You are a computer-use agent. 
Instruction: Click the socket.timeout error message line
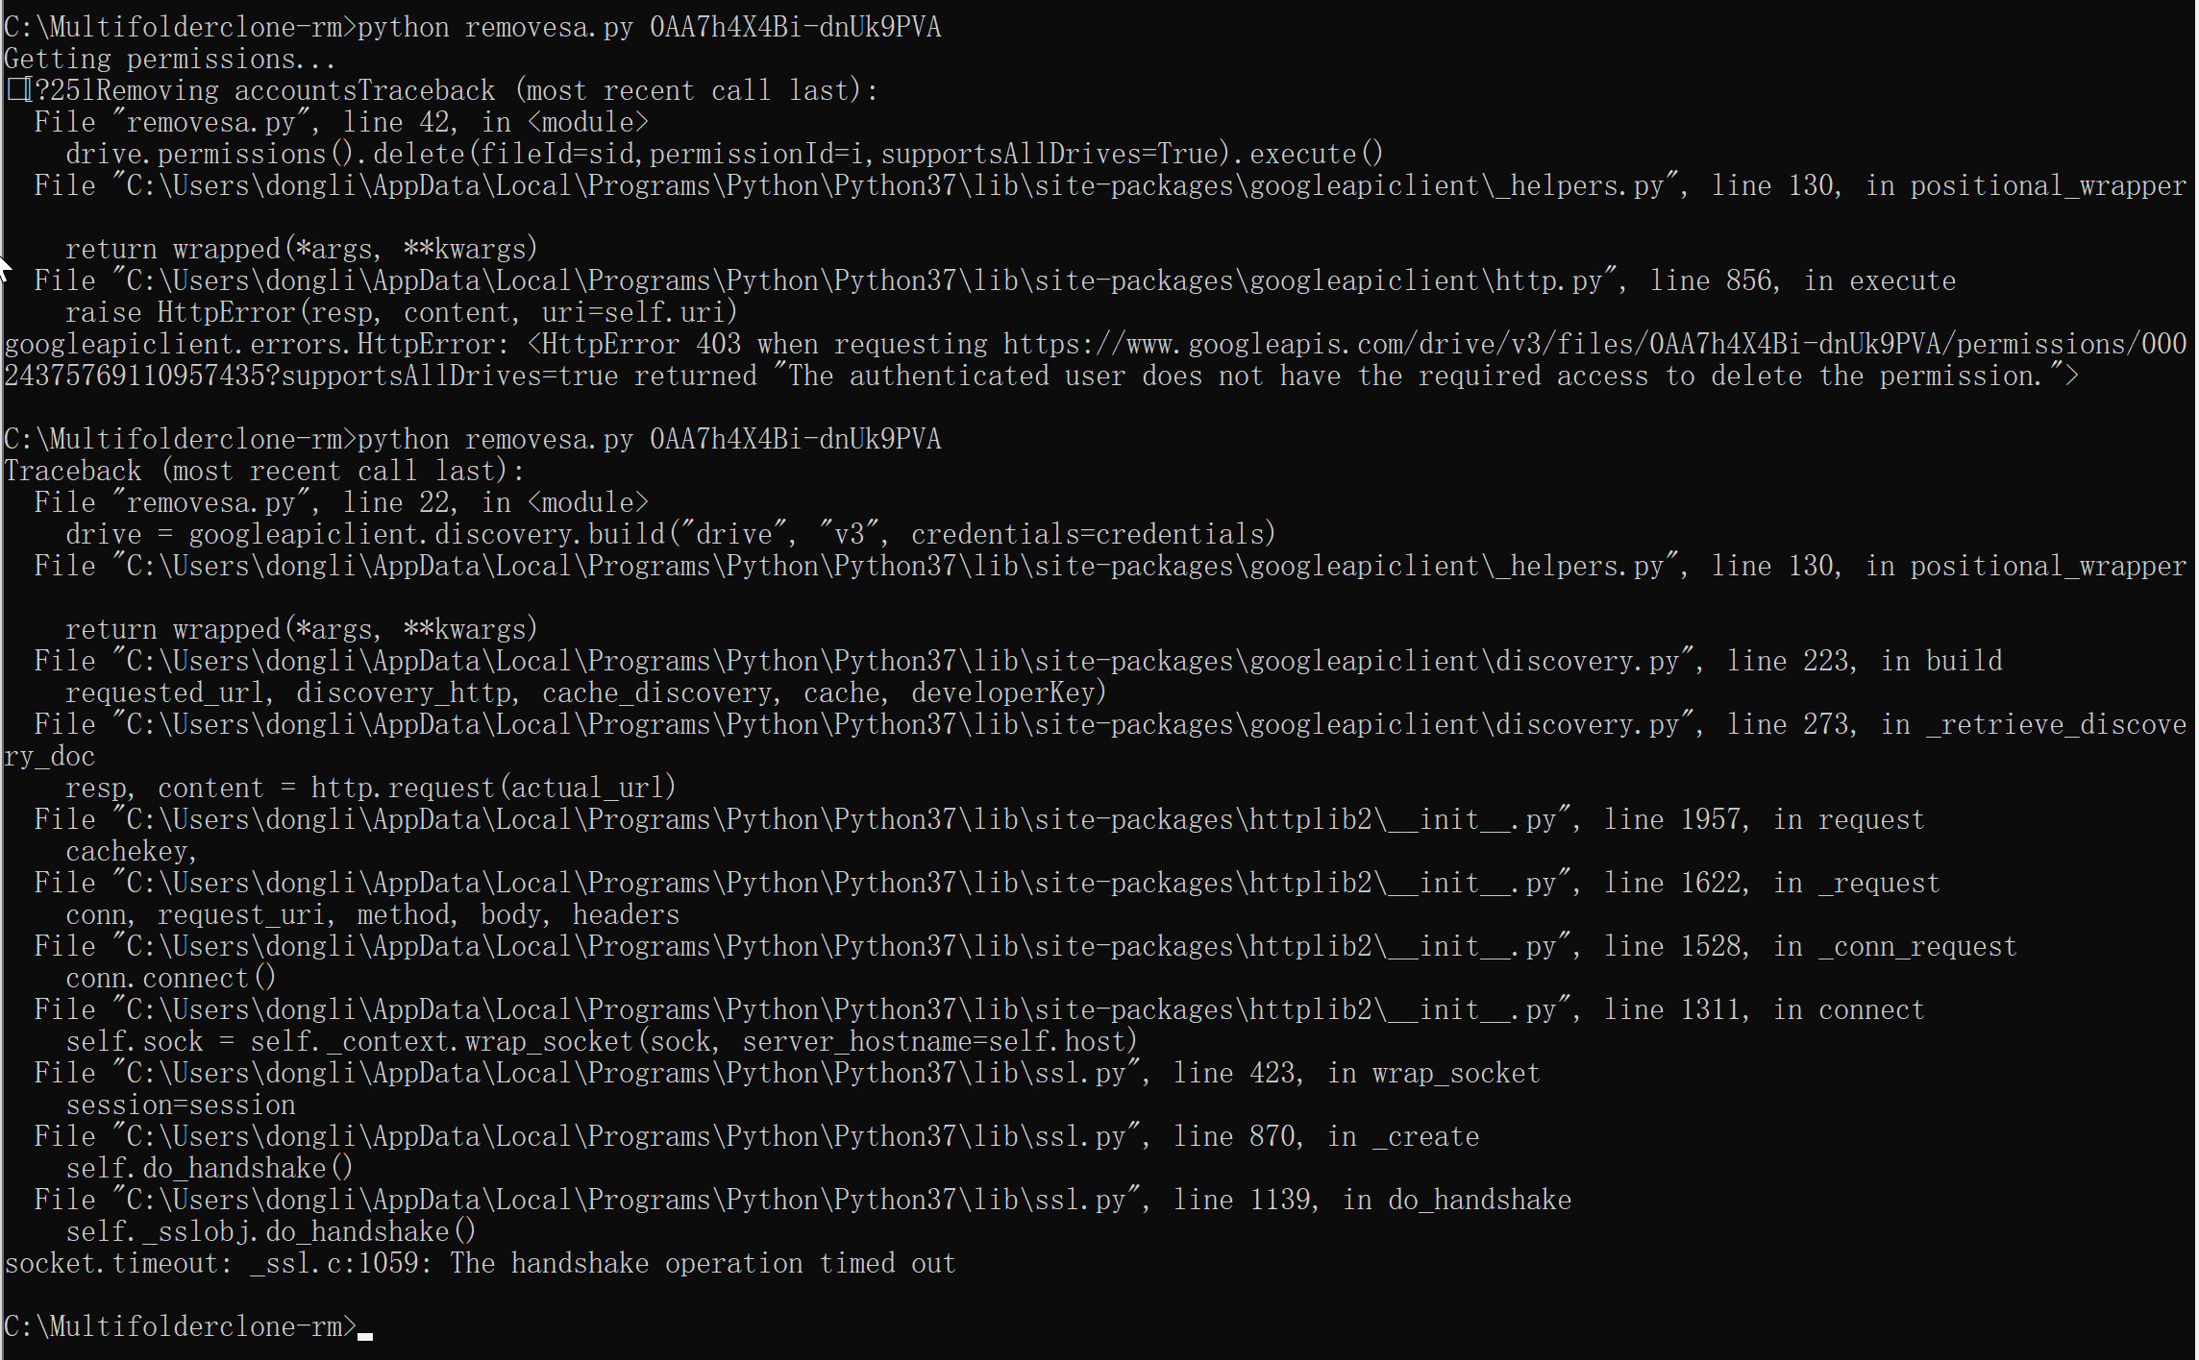[x=480, y=1264]
